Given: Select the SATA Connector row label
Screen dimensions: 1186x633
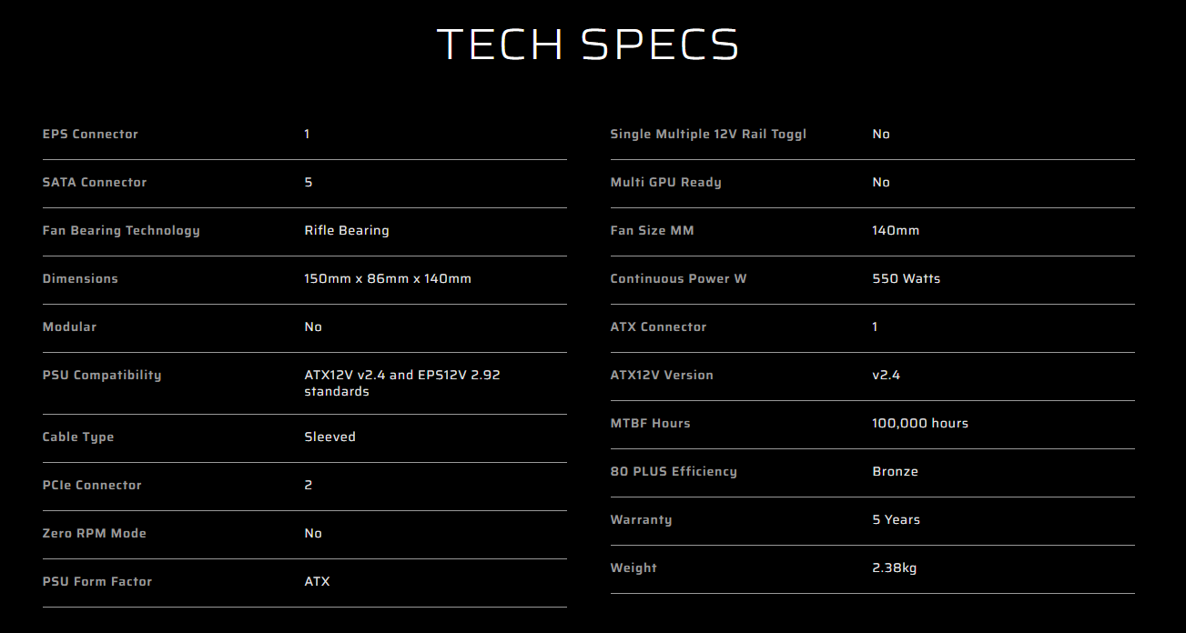Looking at the screenshot, I should click(95, 182).
